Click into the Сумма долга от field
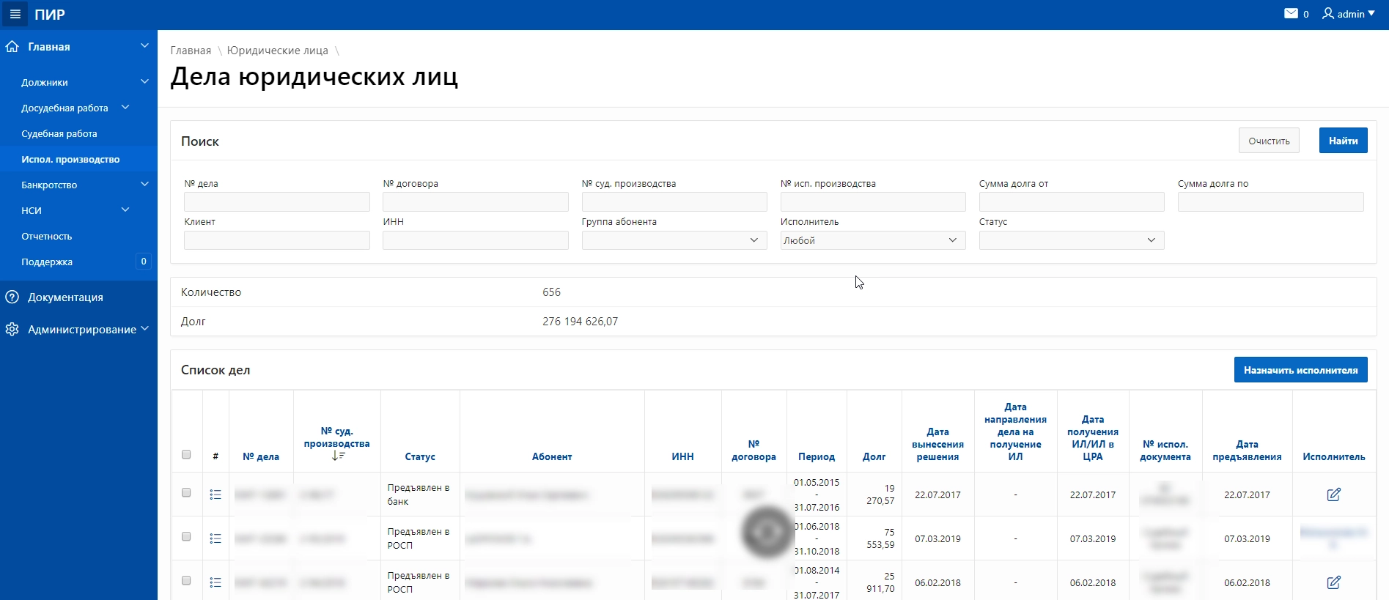1389x600 pixels. (x=1072, y=201)
